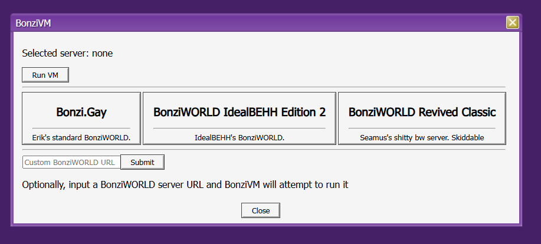Click the 'Selected server: none' label
The image size is (541, 244).
click(67, 53)
